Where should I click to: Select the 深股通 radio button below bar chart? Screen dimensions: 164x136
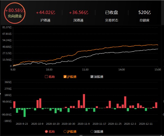point(92,132)
